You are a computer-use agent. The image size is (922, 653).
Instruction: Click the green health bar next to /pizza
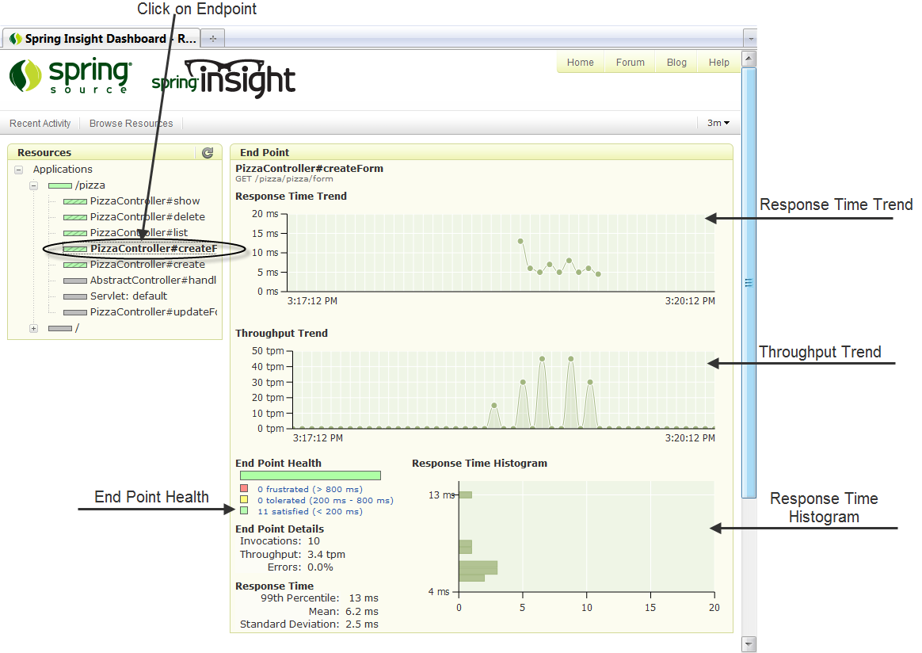point(59,185)
